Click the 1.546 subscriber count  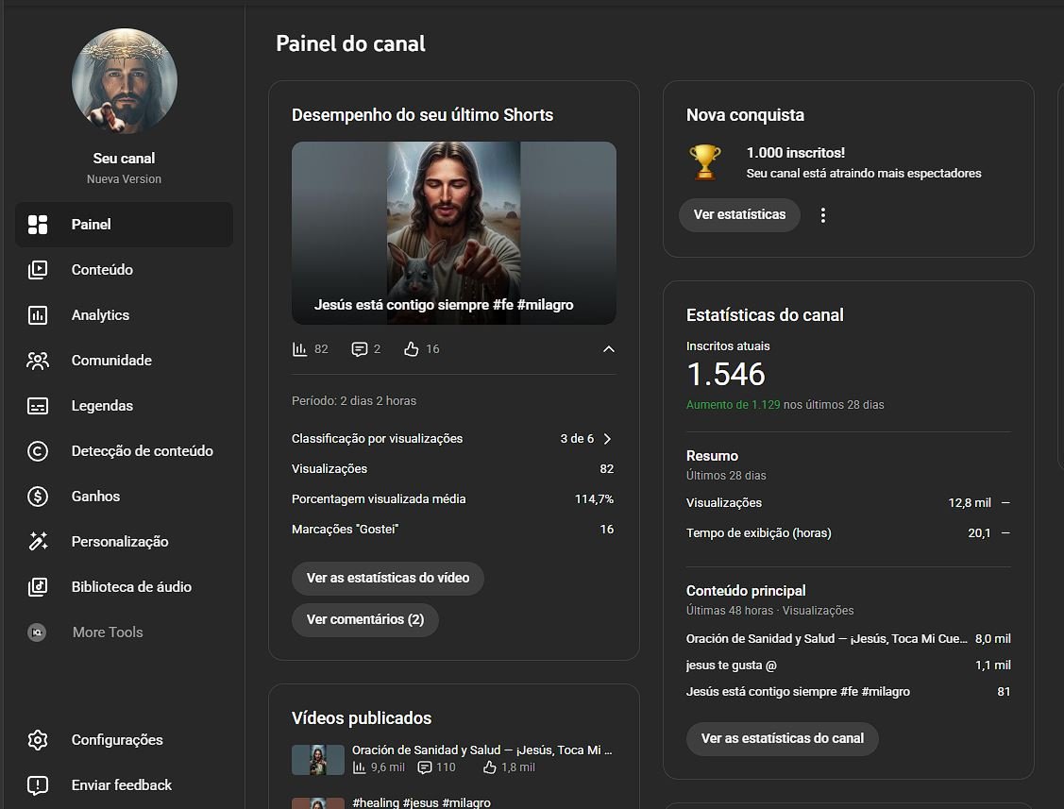tap(725, 375)
